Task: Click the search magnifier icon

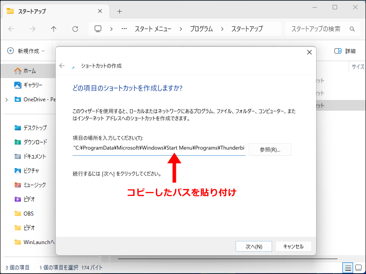Action: click(x=352, y=29)
